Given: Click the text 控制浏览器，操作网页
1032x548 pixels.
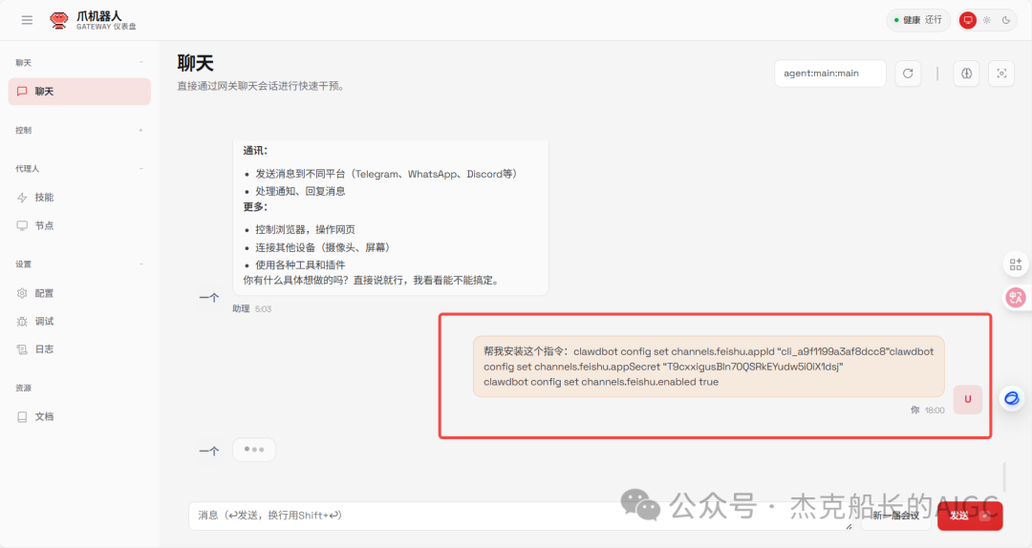Looking at the screenshot, I should pyautogui.click(x=306, y=229).
